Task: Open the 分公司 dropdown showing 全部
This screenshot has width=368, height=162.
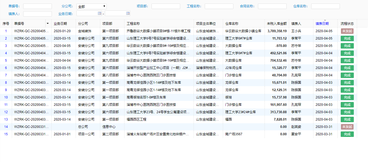Action: [91, 6]
